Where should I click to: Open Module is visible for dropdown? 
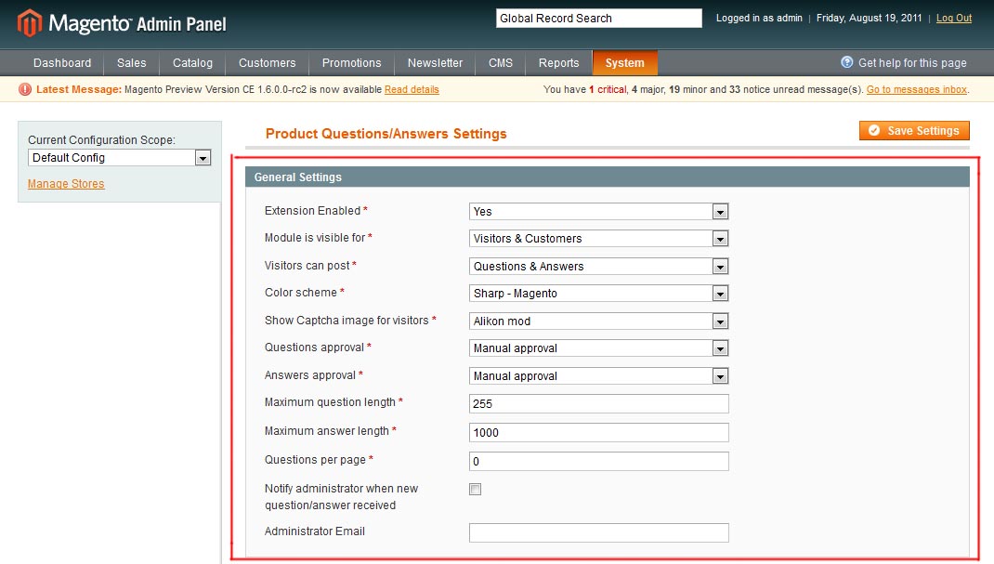click(x=598, y=239)
